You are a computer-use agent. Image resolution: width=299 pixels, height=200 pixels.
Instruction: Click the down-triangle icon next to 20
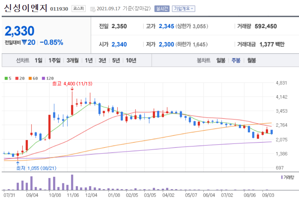(x=24, y=42)
